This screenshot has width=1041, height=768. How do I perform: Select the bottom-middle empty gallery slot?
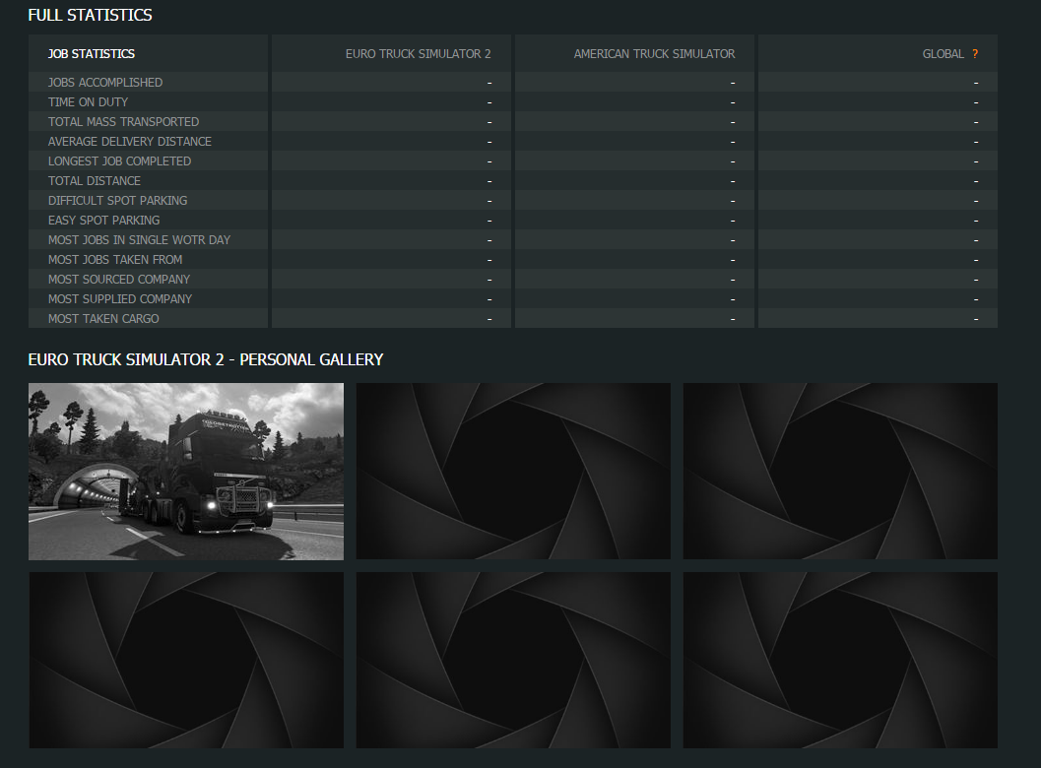click(513, 661)
